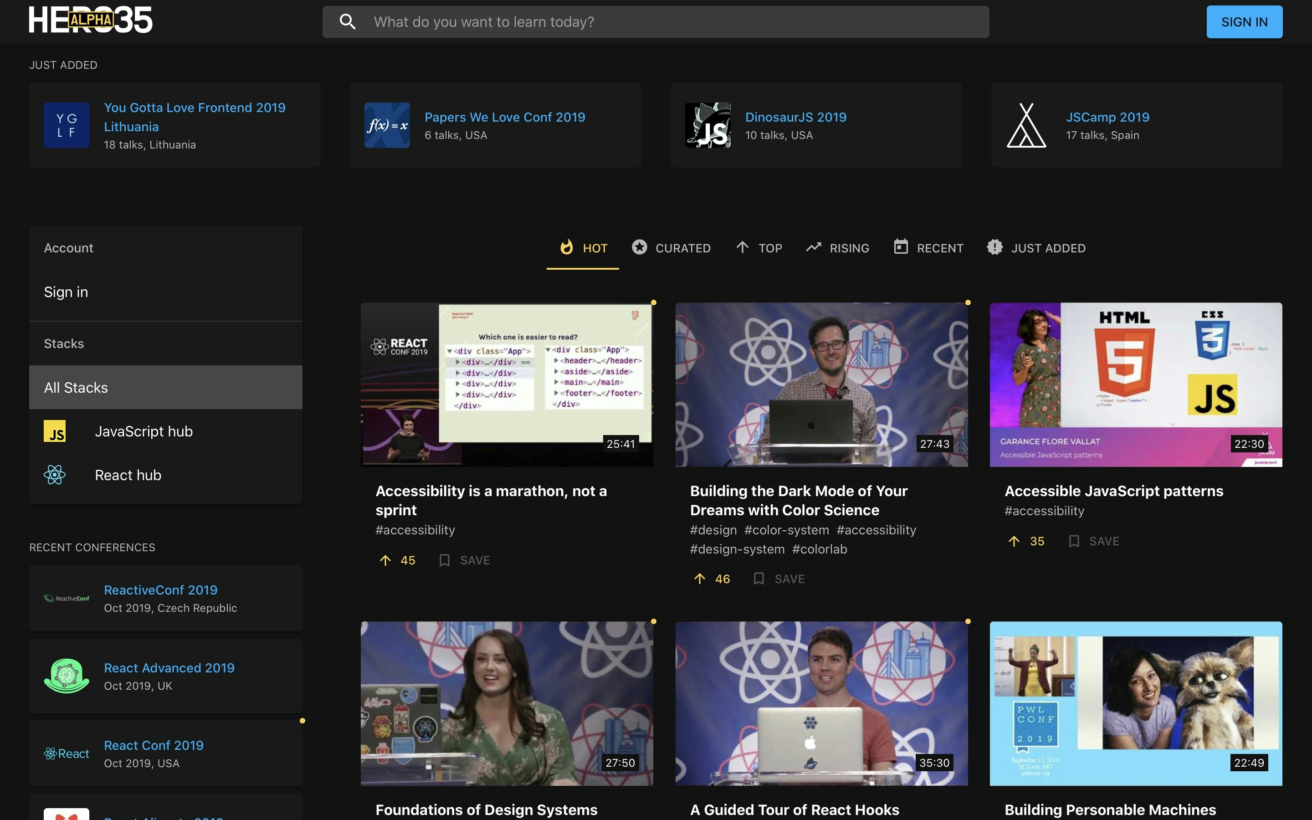The height and width of the screenshot is (820, 1312).
Task: Click the JSCamp 2019 tent icon
Action: tap(1026, 125)
